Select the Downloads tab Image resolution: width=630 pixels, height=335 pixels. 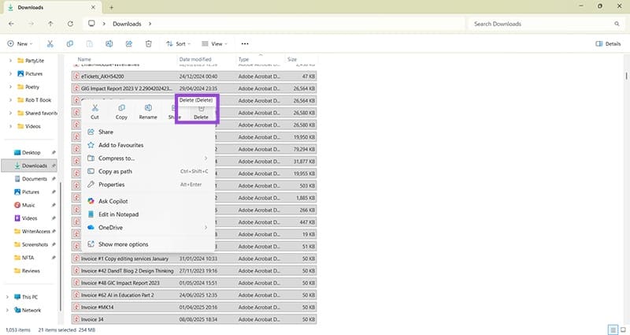tap(51, 7)
